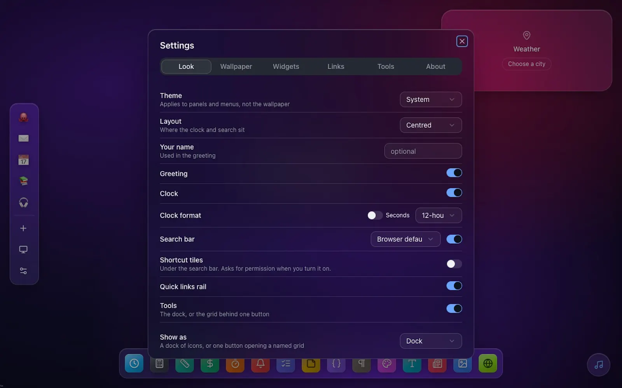Turn off the Greeting toggle
Viewport: 622px width, 388px height.
coord(454,173)
